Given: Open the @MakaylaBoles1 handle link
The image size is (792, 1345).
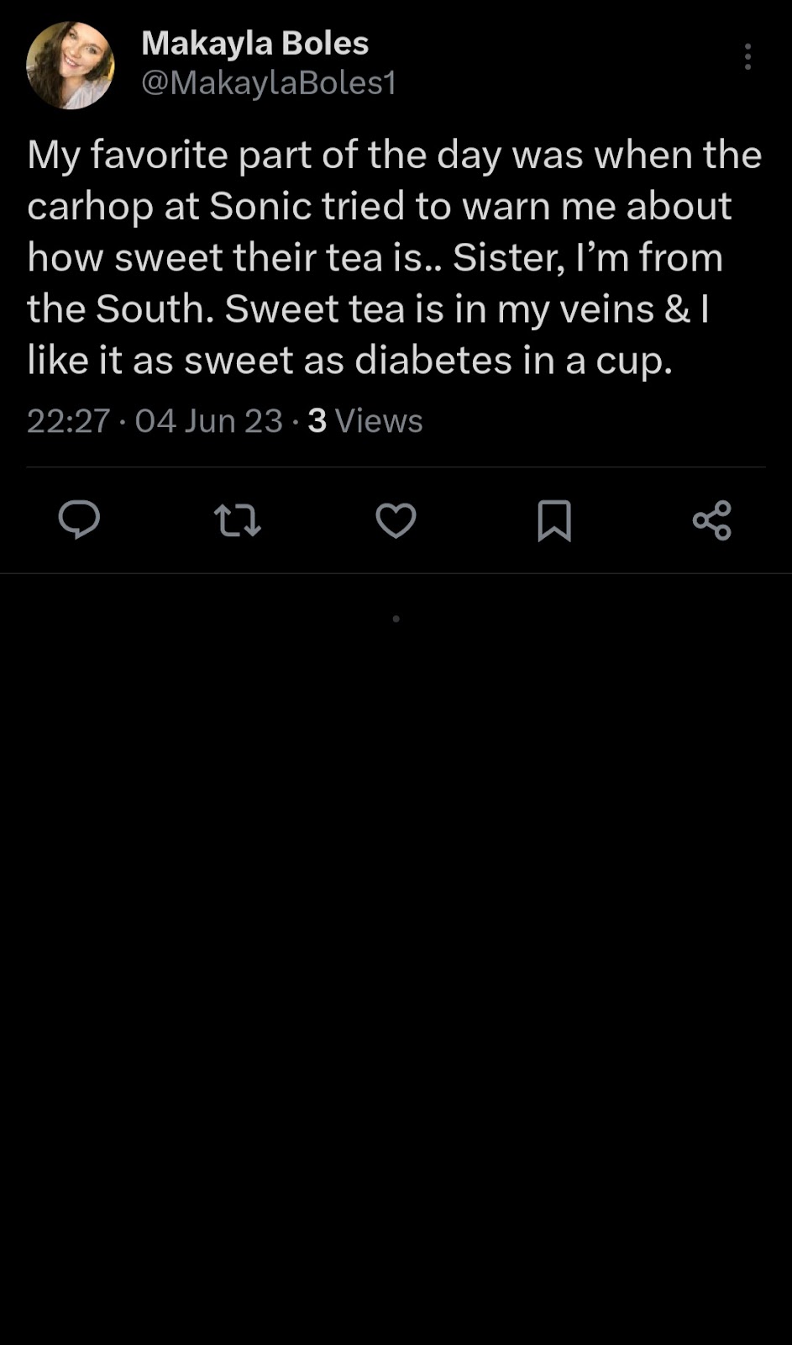Looking at the screenshot, I should [269, 82].
